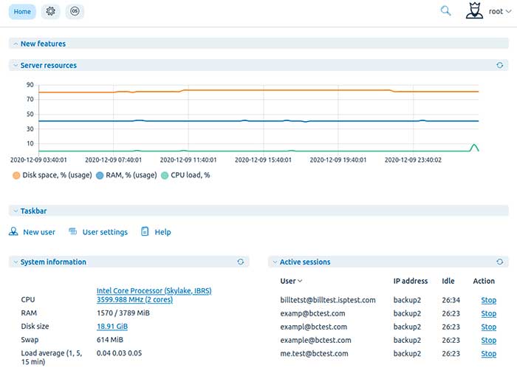Open the search magnifier icon
517x368 pixels.
point(445,11)
